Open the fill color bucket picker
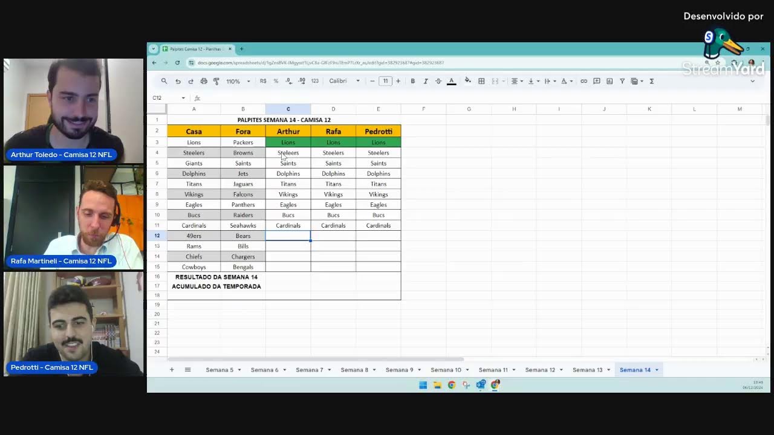 (x=468, y=81)
